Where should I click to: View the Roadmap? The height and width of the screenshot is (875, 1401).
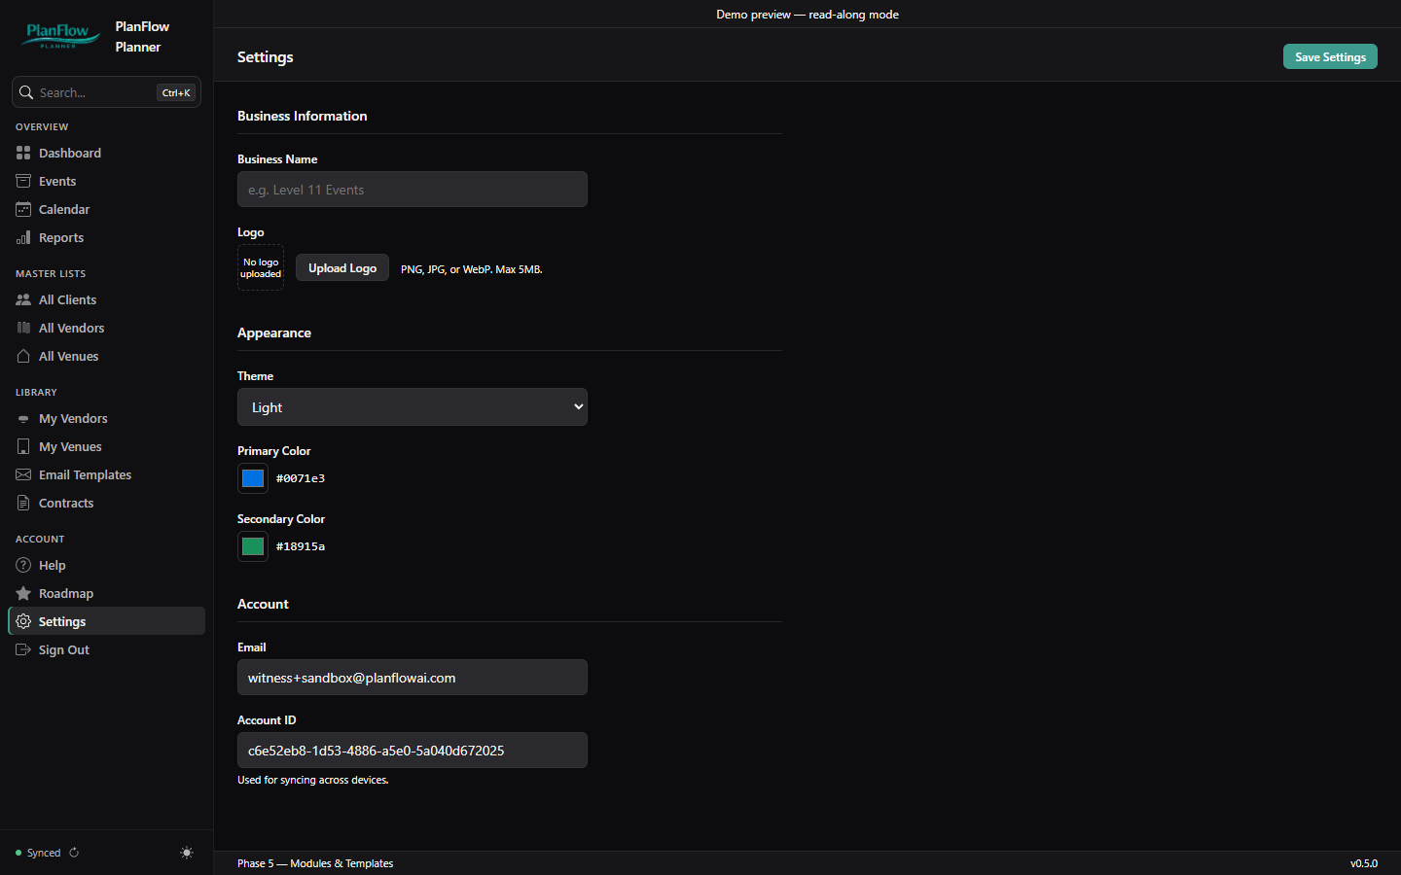[107, 593]
